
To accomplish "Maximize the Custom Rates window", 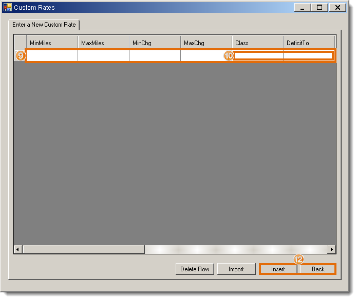I will pyautogui.click(x=320, y=8).
